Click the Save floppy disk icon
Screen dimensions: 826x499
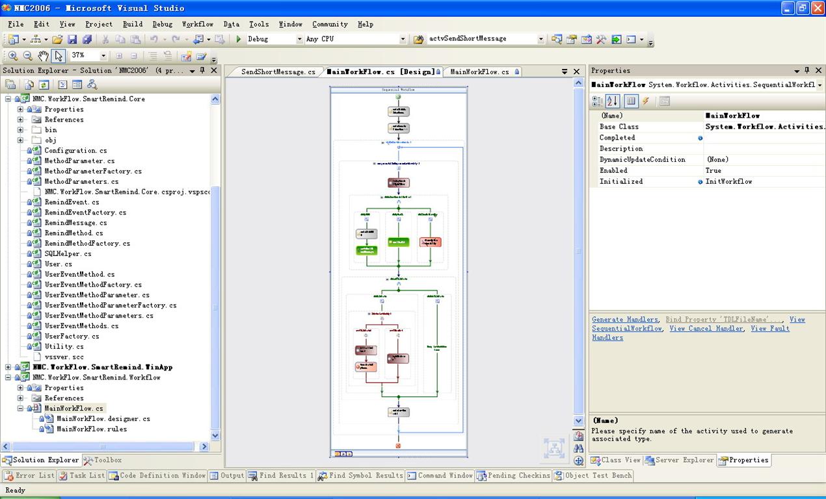[72, 39]
